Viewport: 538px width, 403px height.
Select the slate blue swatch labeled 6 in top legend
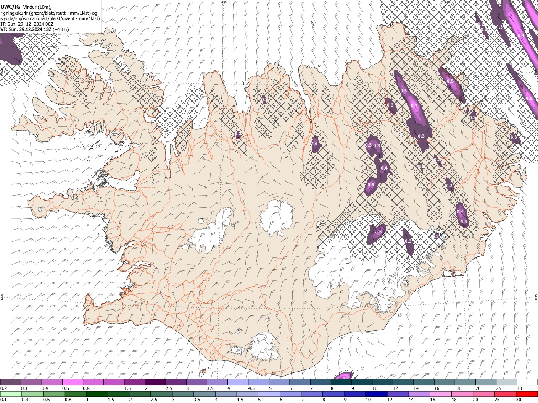coord(300,382)
